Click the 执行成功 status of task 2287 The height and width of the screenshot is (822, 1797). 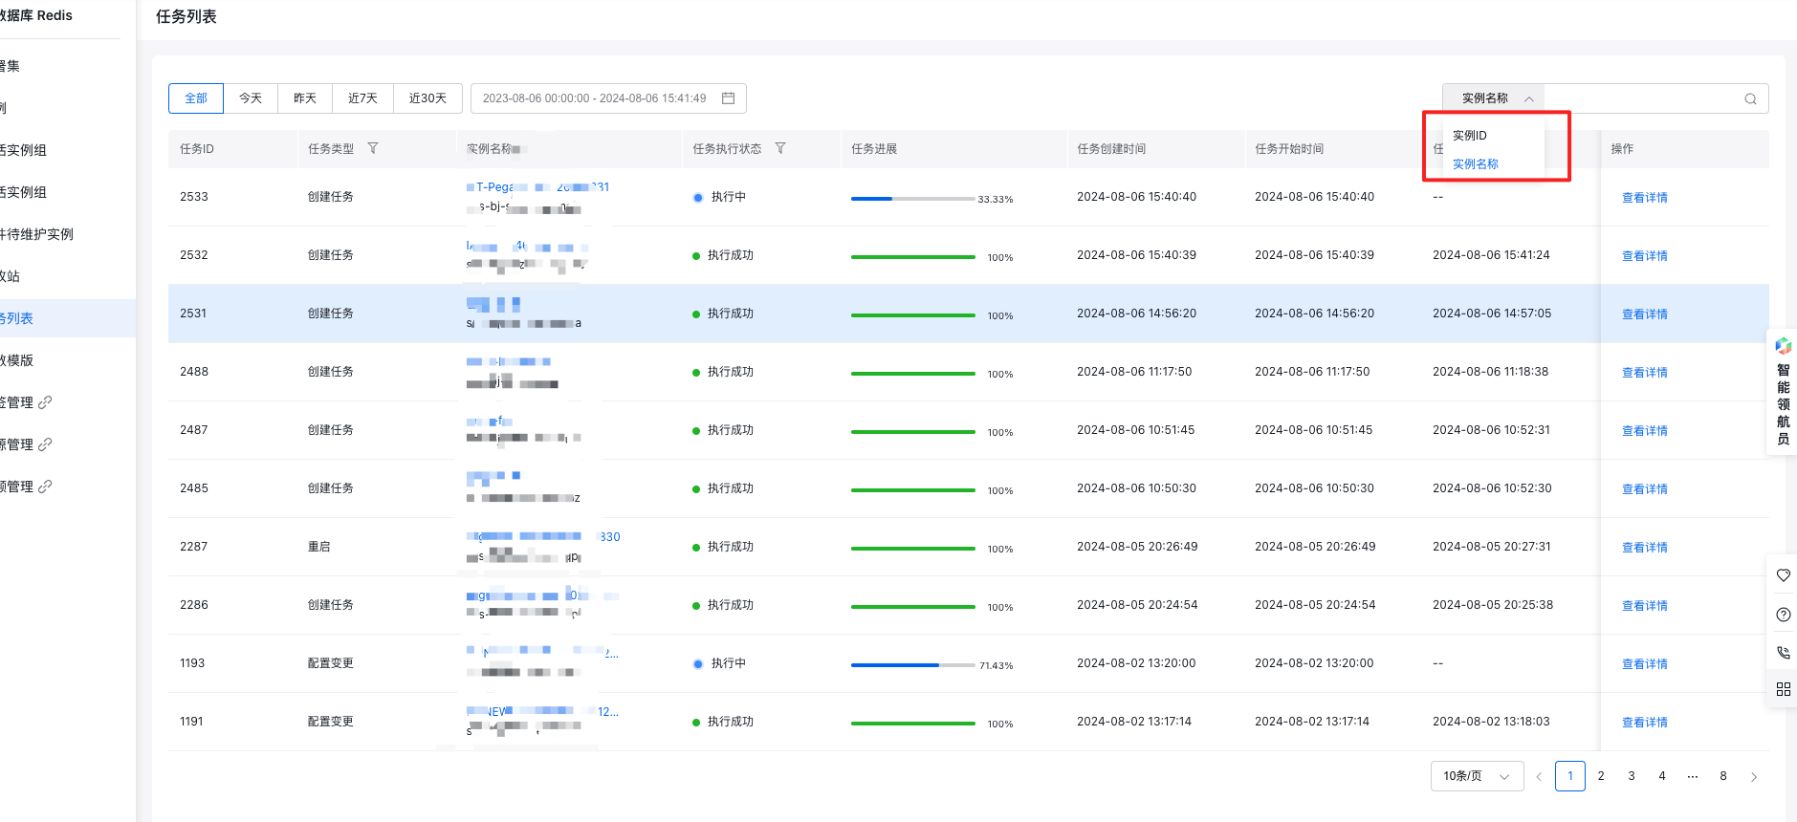(x=723, y=547)
